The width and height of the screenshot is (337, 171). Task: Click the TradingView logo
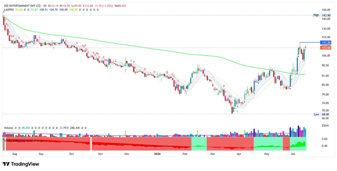(21, 164)
